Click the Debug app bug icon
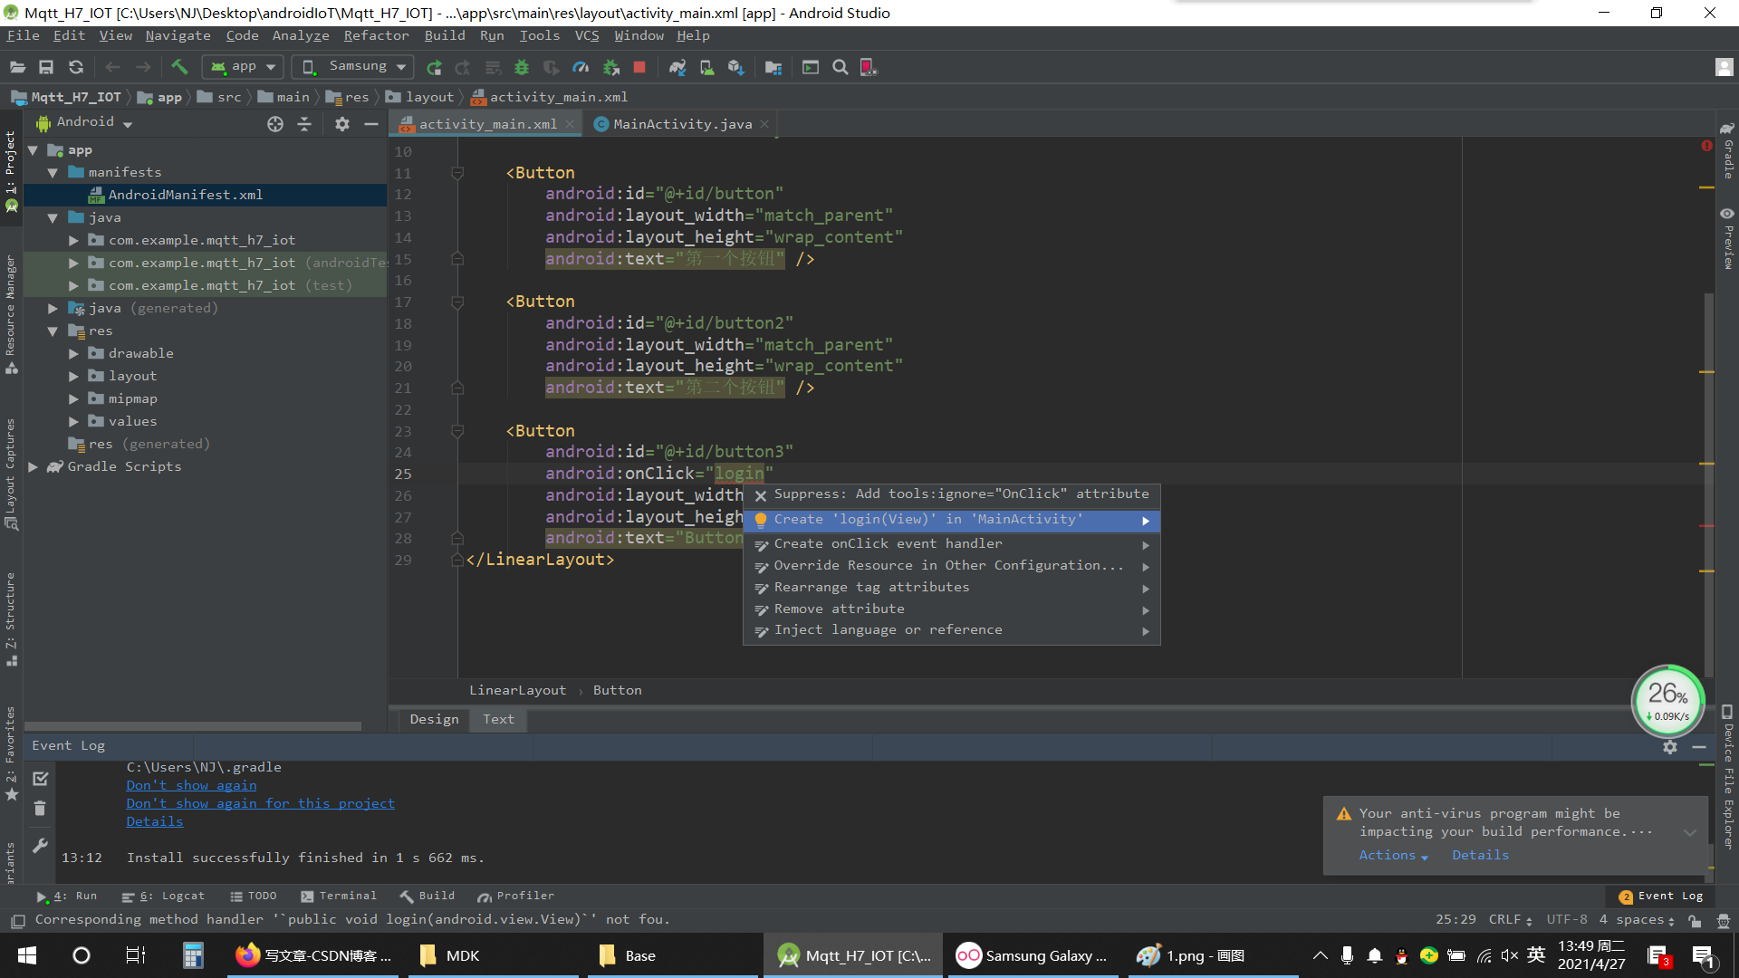1739x978 pixels. (x=522, y=67)
